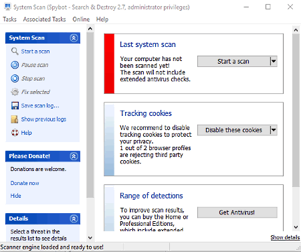
Task: Open dropdown arrow next to Disable these cookies
Action: [x=274, y=130]
